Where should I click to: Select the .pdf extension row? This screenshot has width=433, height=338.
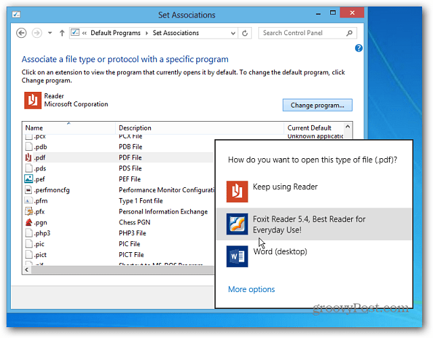(118, 158)
